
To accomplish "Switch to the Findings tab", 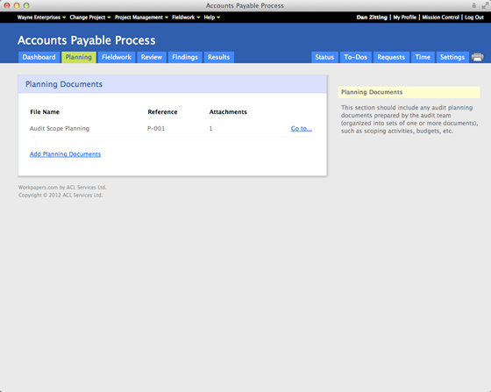I will pos(185,57).
